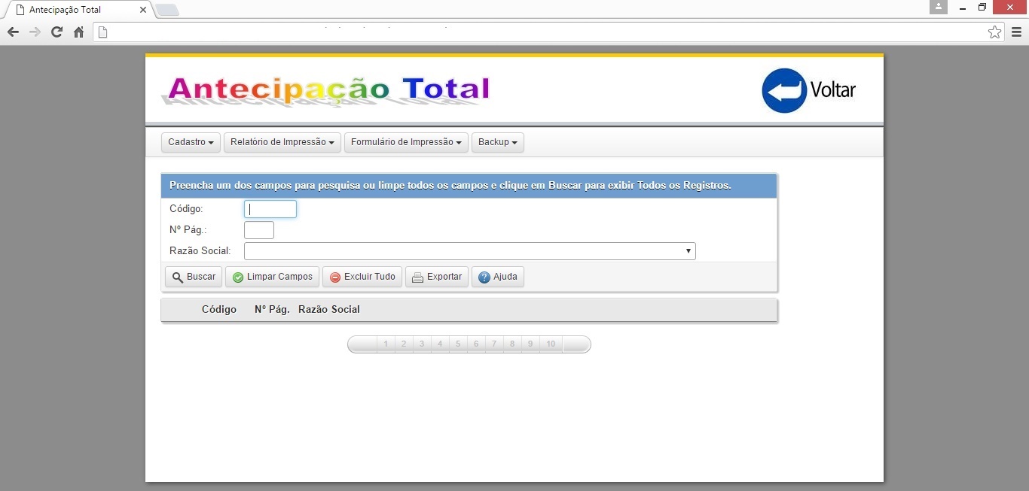The height and width of the screenshot is (491, 1029).
Task: Jump to page 10 in pagination
Action: click(x=551, y=344)
